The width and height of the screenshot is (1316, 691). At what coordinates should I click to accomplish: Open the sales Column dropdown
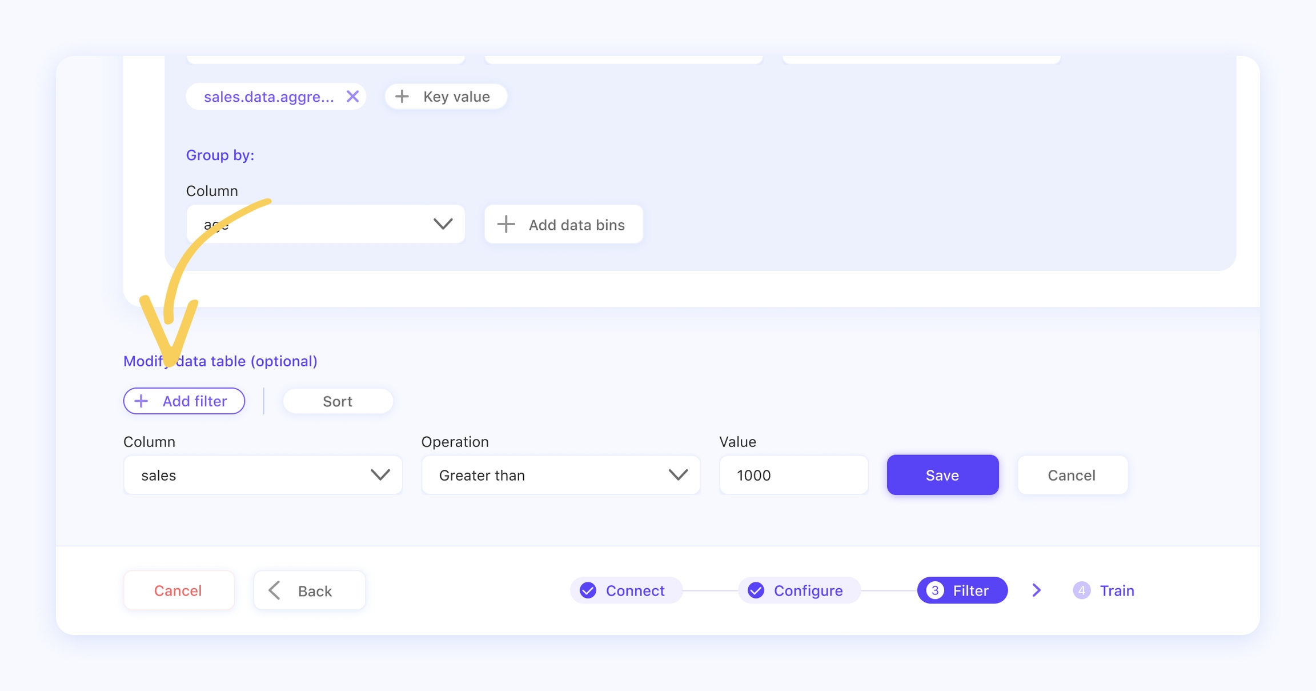pos(263,475)
